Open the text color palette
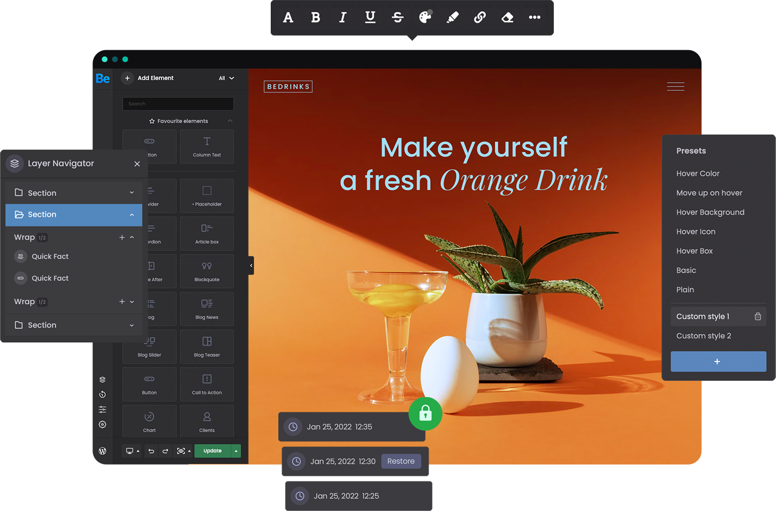The height and width of the screenshot is (511, 776). [425, 17]
